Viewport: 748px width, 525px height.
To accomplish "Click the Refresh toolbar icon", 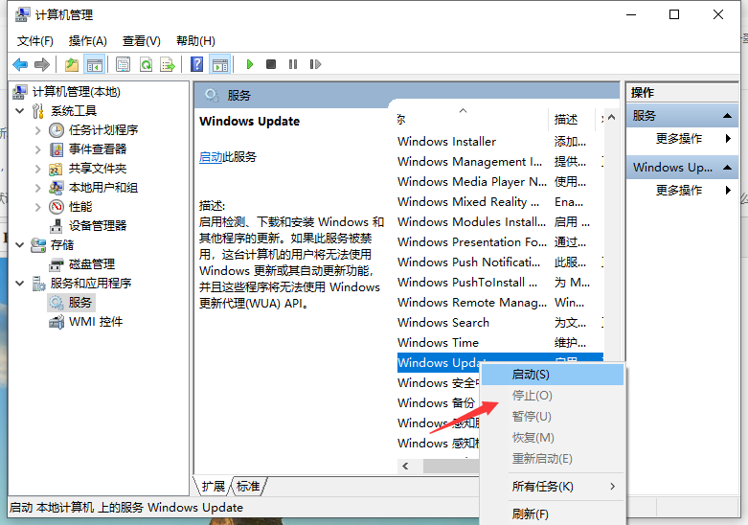I will tap(145, 64).
